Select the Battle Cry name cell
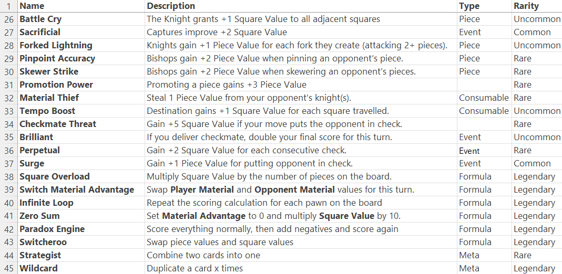The image size is (562, 274). coord(40,19)
